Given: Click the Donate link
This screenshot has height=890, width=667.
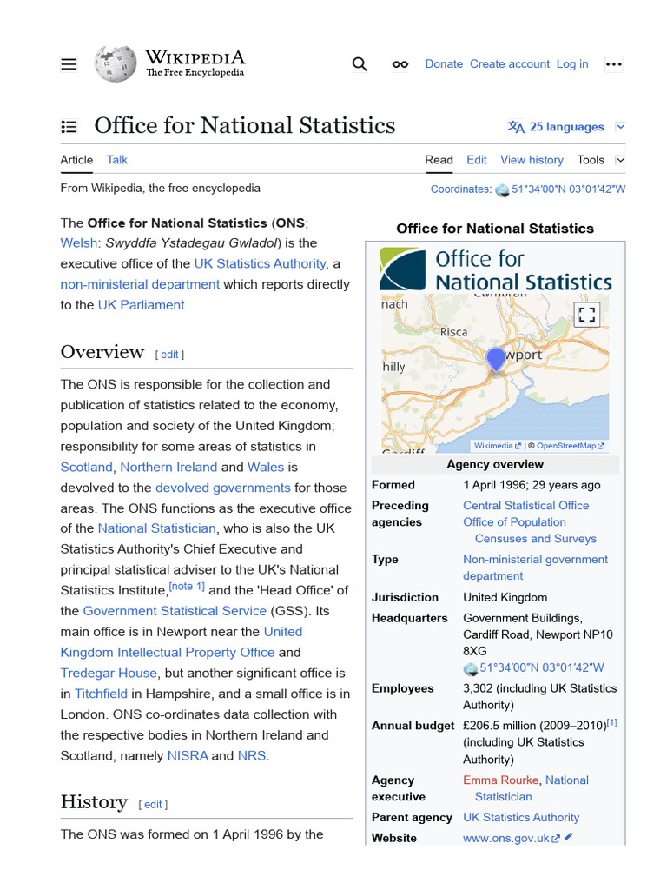Looking at the screenshot, I should pos(444,64).
